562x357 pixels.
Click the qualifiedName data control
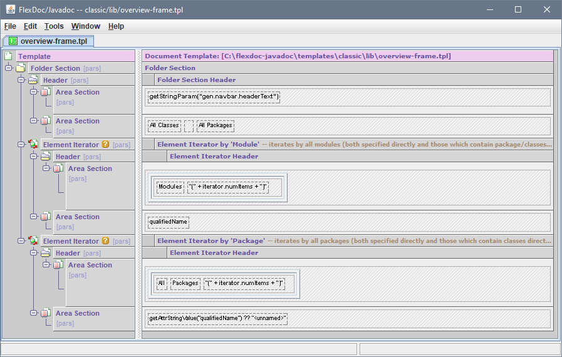point(168,222)
